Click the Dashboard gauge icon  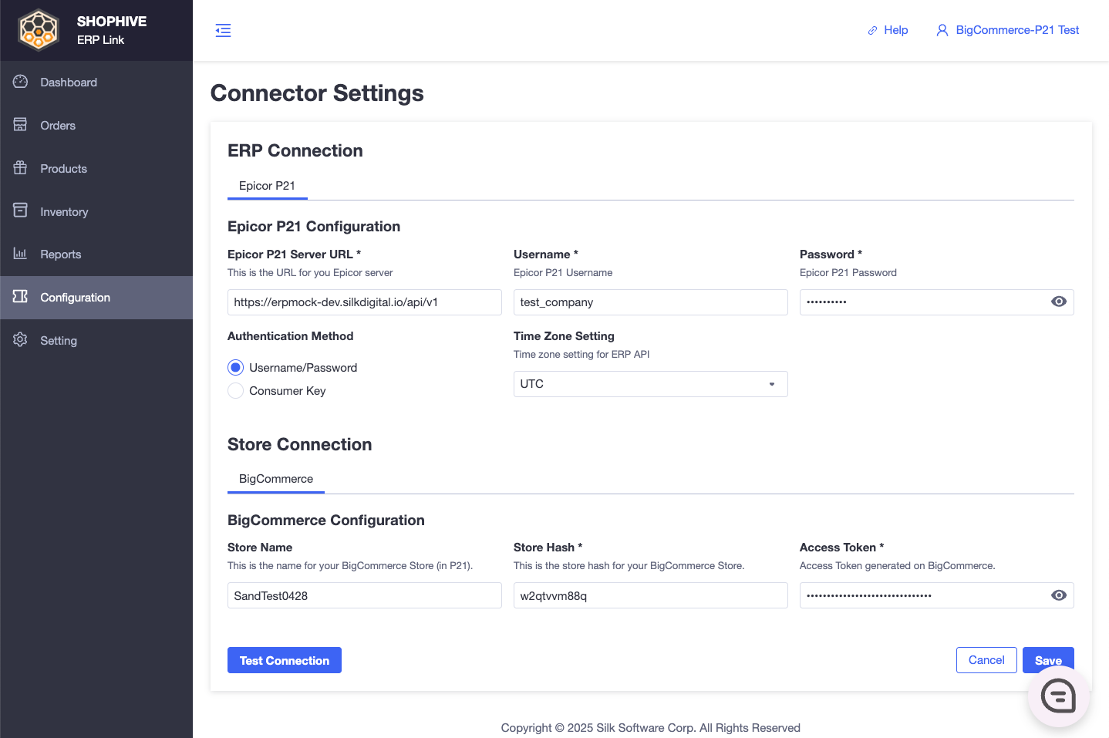21,82
